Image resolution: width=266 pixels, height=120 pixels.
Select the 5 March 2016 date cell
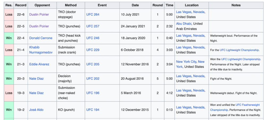[135, 93]
